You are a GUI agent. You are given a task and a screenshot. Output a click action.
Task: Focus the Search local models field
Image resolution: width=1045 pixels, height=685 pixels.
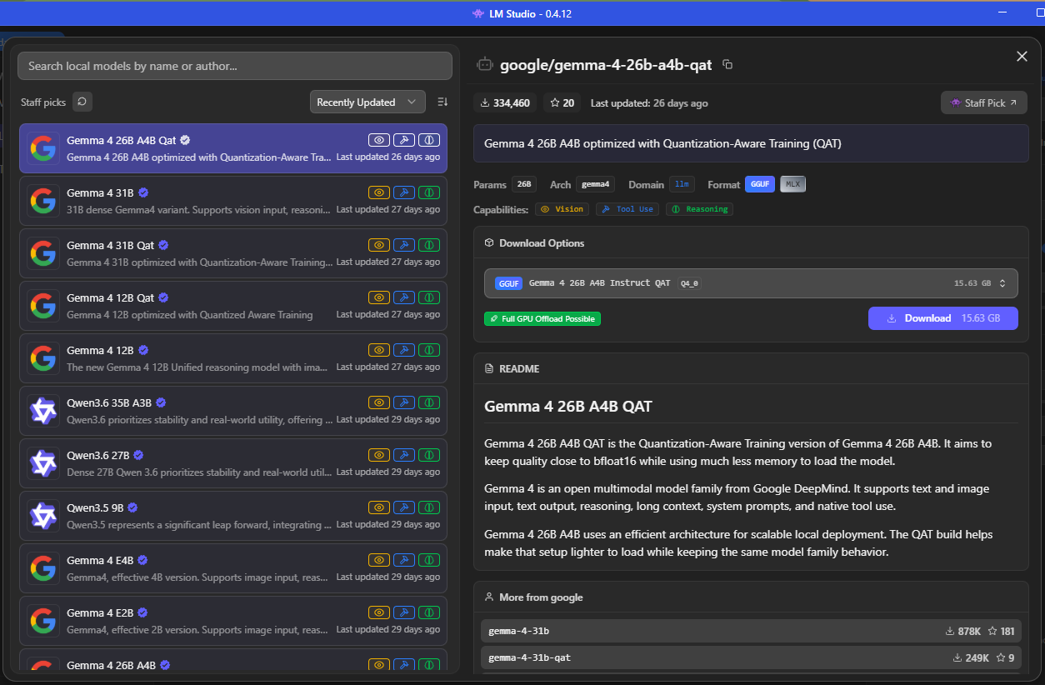pos(235,66)
